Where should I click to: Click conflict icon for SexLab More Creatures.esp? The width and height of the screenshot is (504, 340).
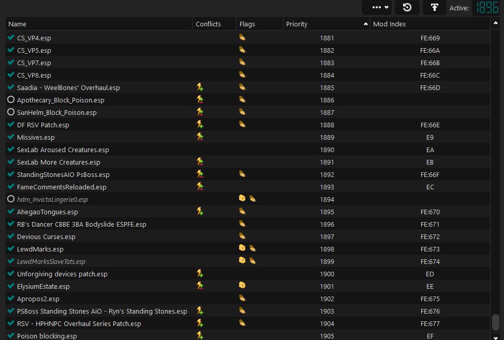coord(200,161)
